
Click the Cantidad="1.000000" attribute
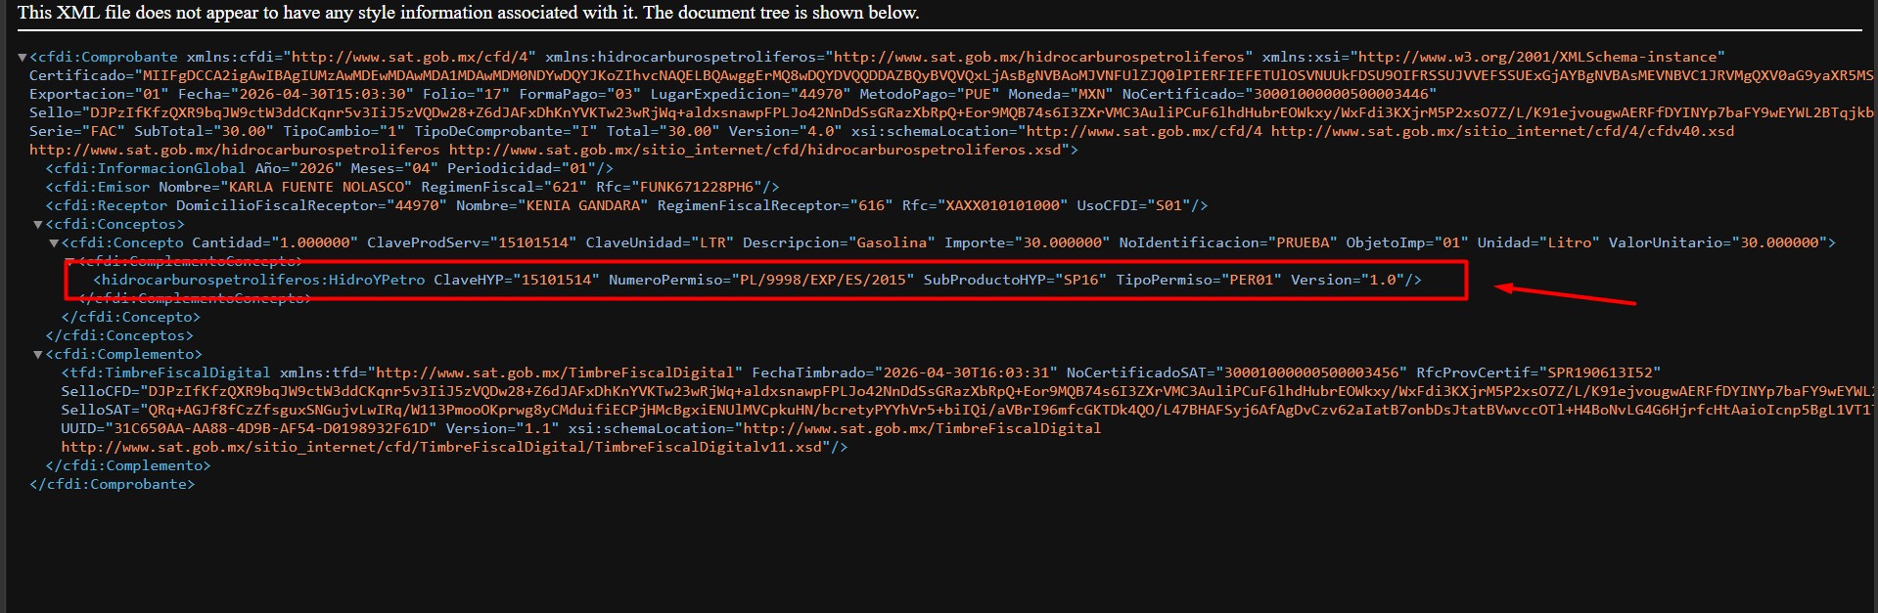[x=274, y=242]
